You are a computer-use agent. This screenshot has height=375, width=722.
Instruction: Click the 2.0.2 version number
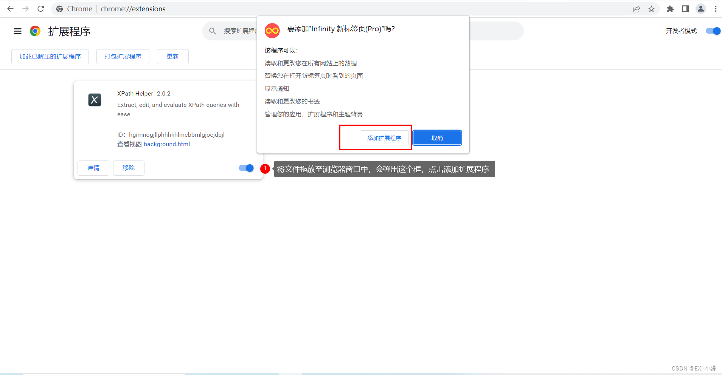click(164, 94)
